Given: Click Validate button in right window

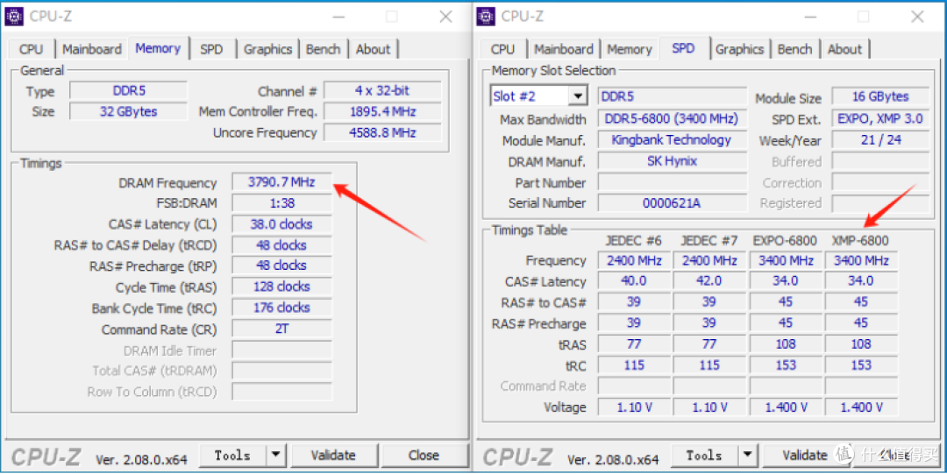Looking at the screenshot, I should tap(805, 456).
